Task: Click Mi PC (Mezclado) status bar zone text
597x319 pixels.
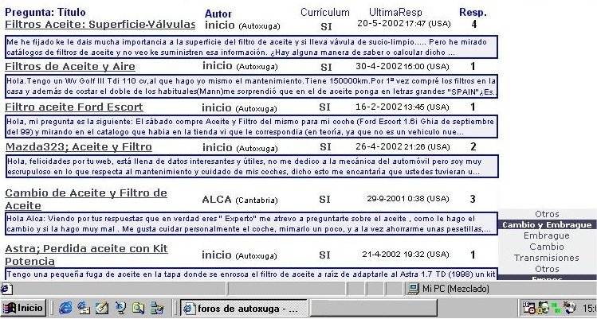Action: 456,289
